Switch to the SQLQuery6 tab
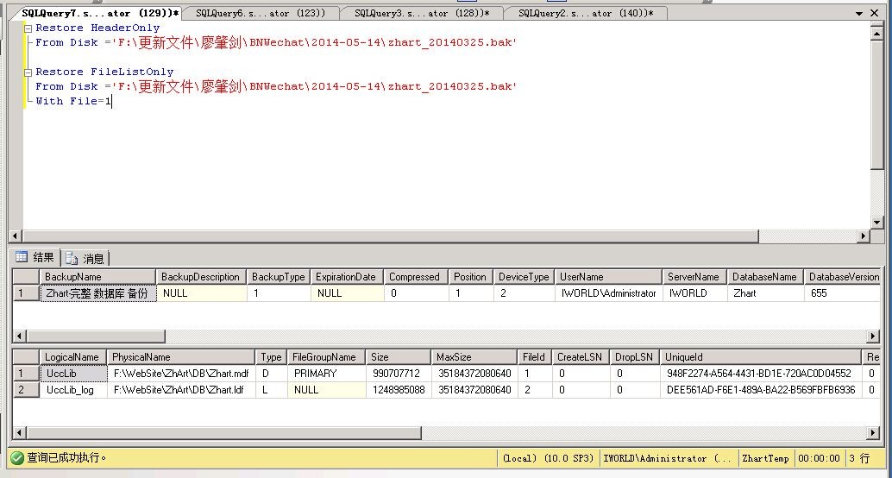 click(260, 13)
